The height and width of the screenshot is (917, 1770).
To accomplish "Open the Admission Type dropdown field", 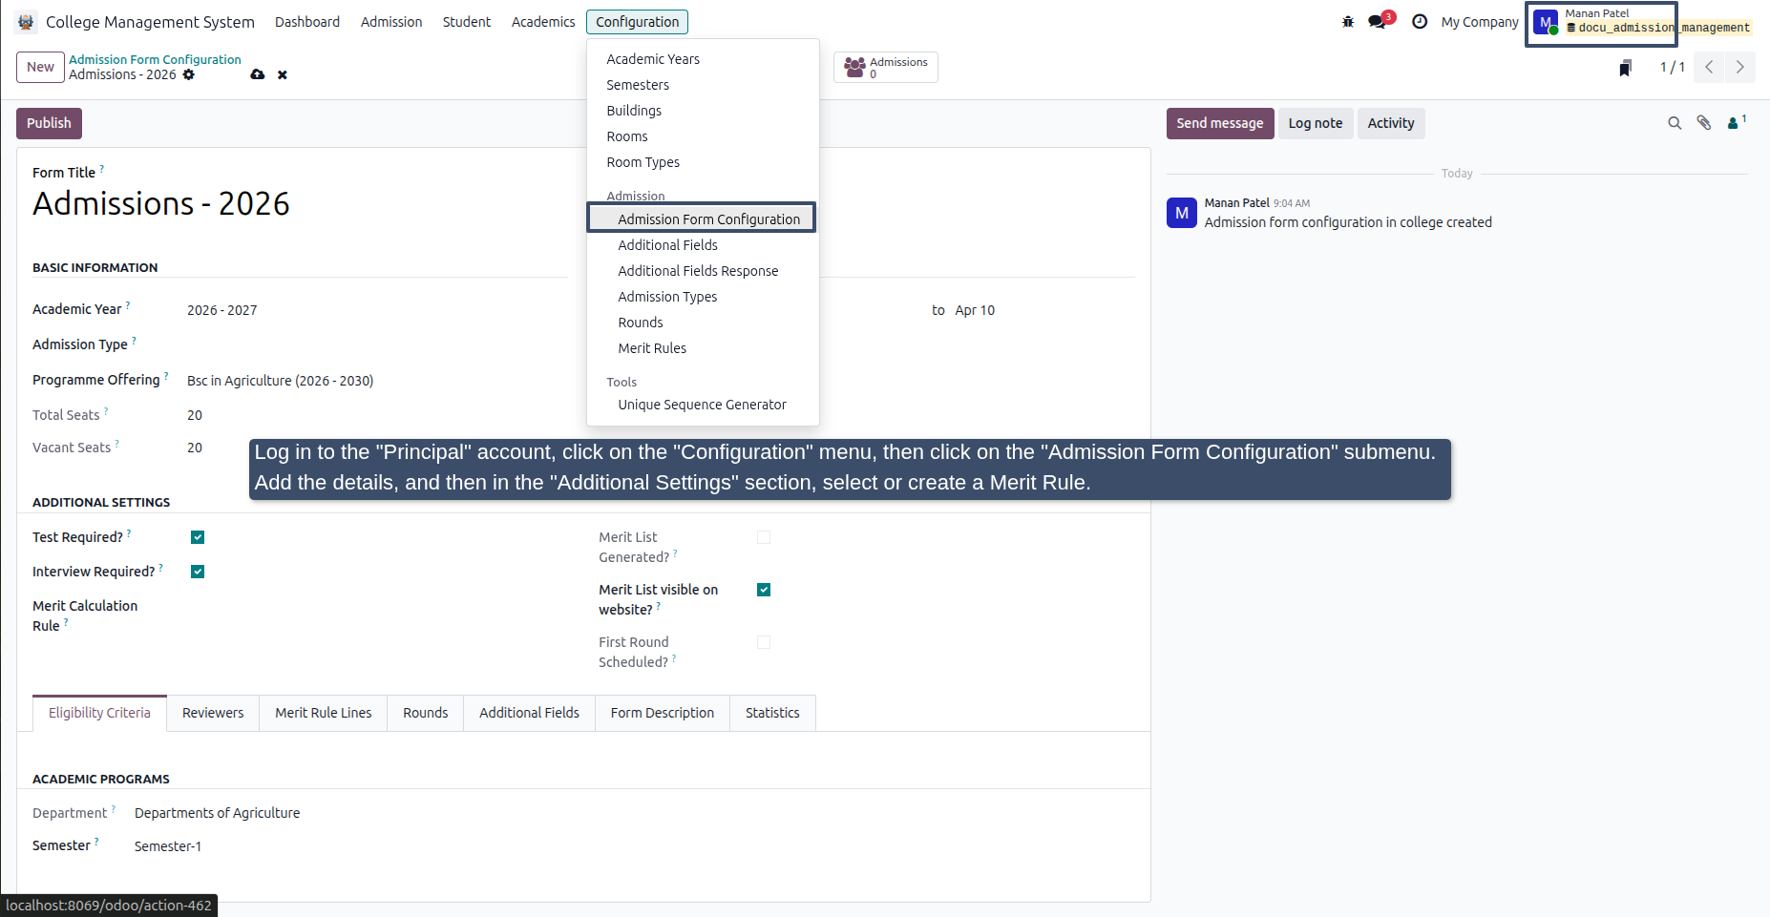I will tap(377, 344).
